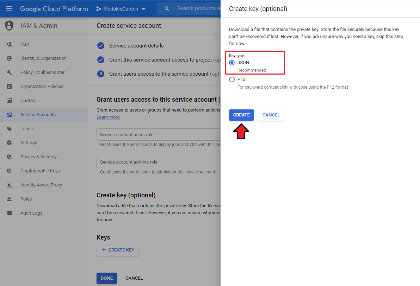
Task: Click the Cryptographic Keys shield icon
Action: [9, 171]
